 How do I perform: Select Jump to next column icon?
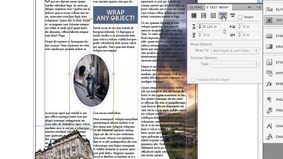click(233, 15)
